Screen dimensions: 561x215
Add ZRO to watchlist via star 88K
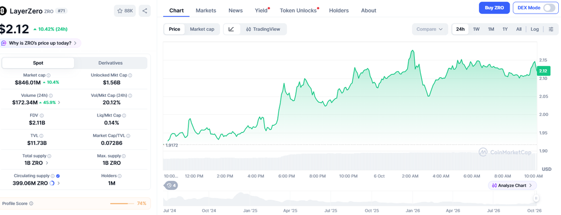coord(125,11)
